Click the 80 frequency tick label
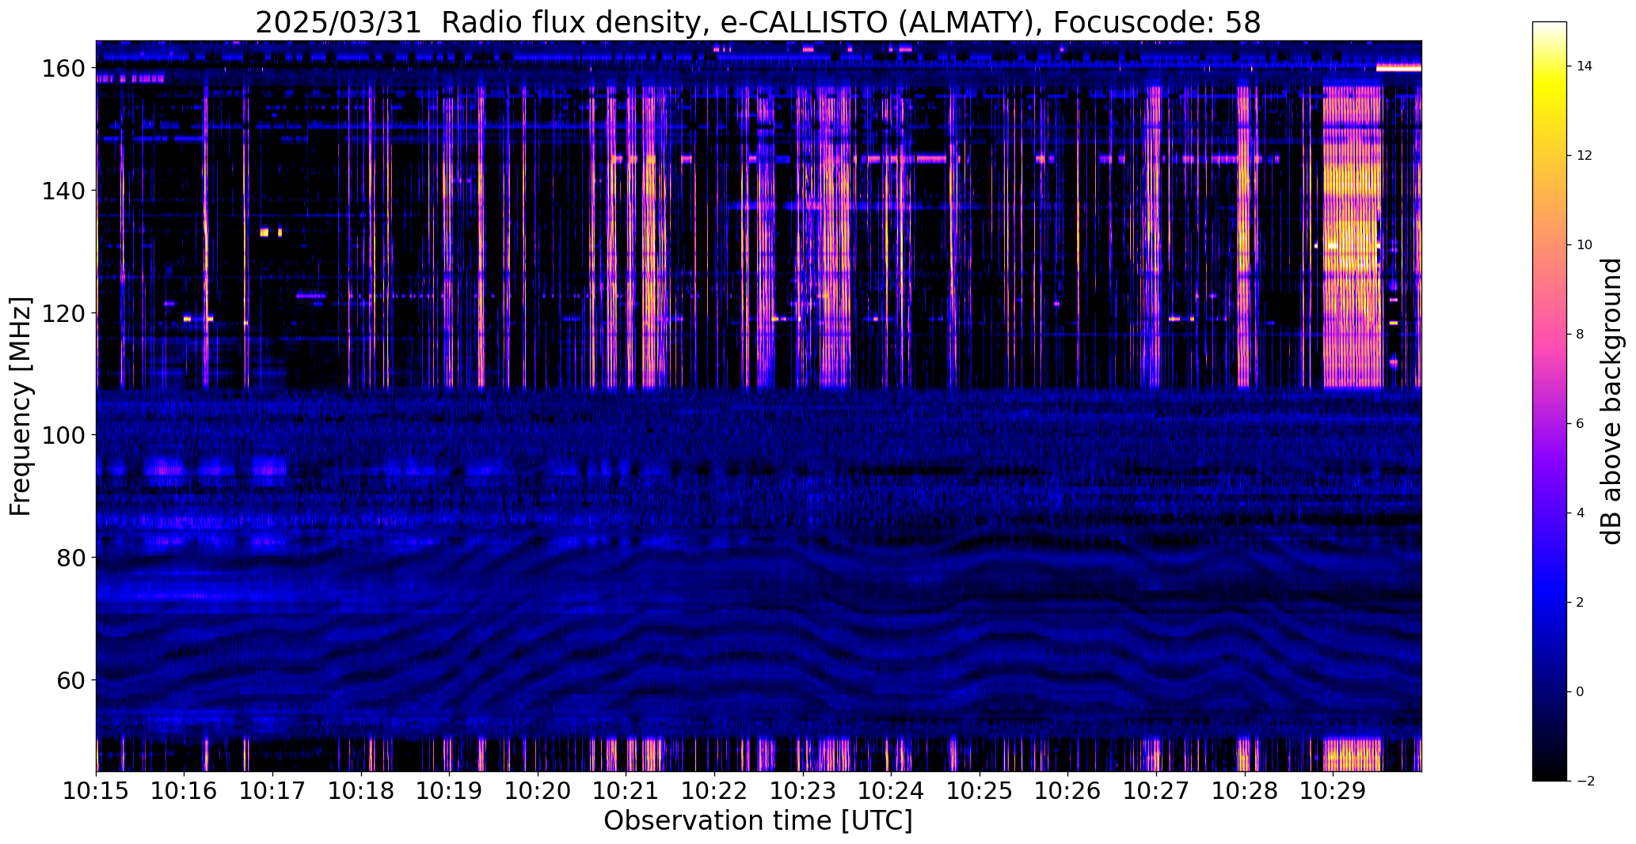 pyautogui.click(x=71, y=558)
